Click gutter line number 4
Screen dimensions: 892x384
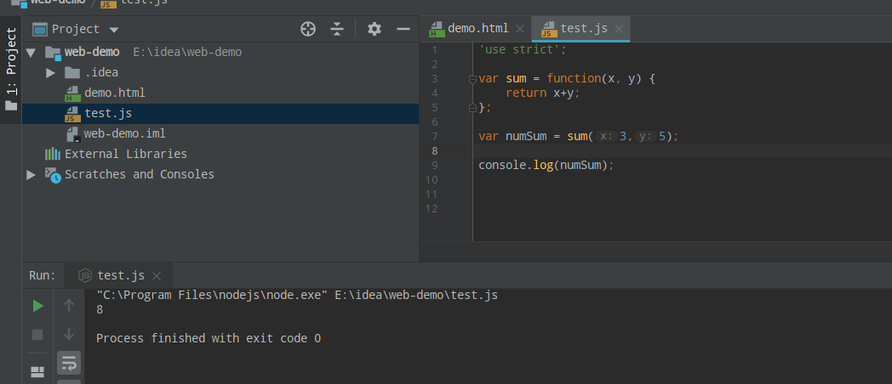[435, 93]
